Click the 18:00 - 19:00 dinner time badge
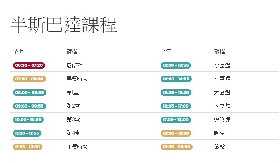 tap(176, 133)
